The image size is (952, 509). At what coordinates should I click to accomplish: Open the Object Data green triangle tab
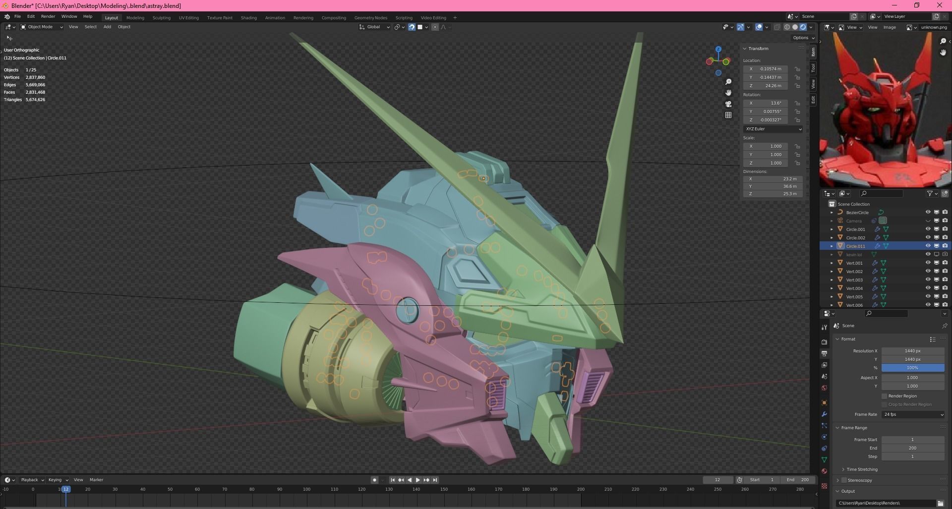pos(824,459)
